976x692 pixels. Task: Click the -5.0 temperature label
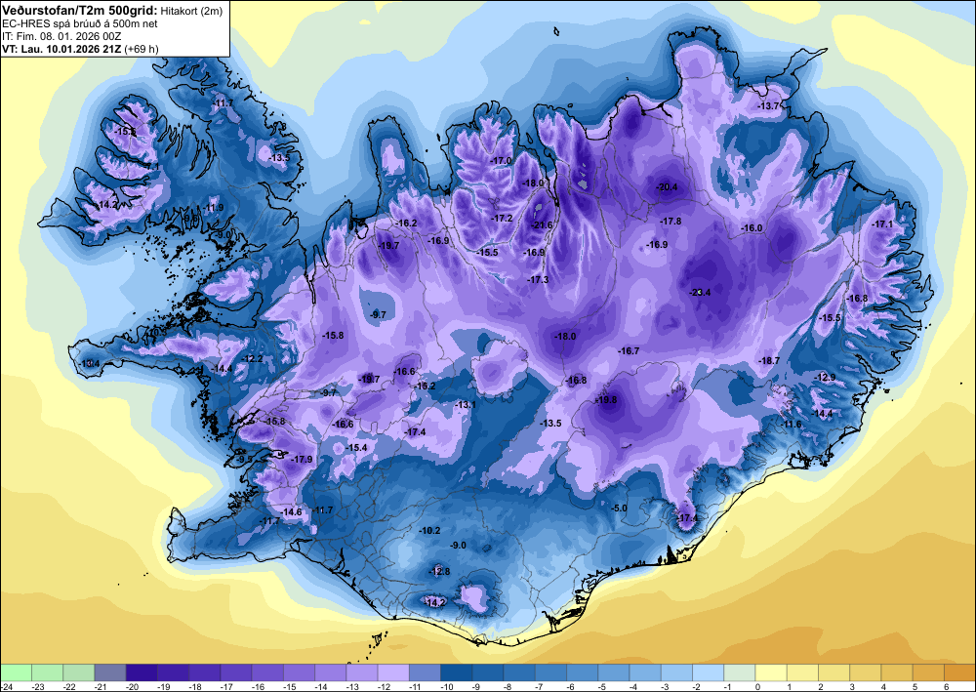click(620, 509)
